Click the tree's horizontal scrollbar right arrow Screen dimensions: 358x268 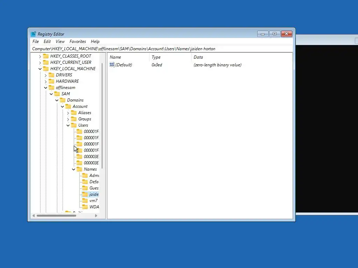[x=96, y=216]
